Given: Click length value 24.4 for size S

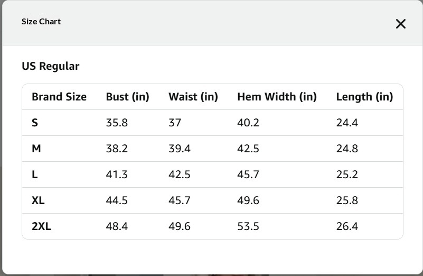Looking at the screenshot, I should 347,123.
